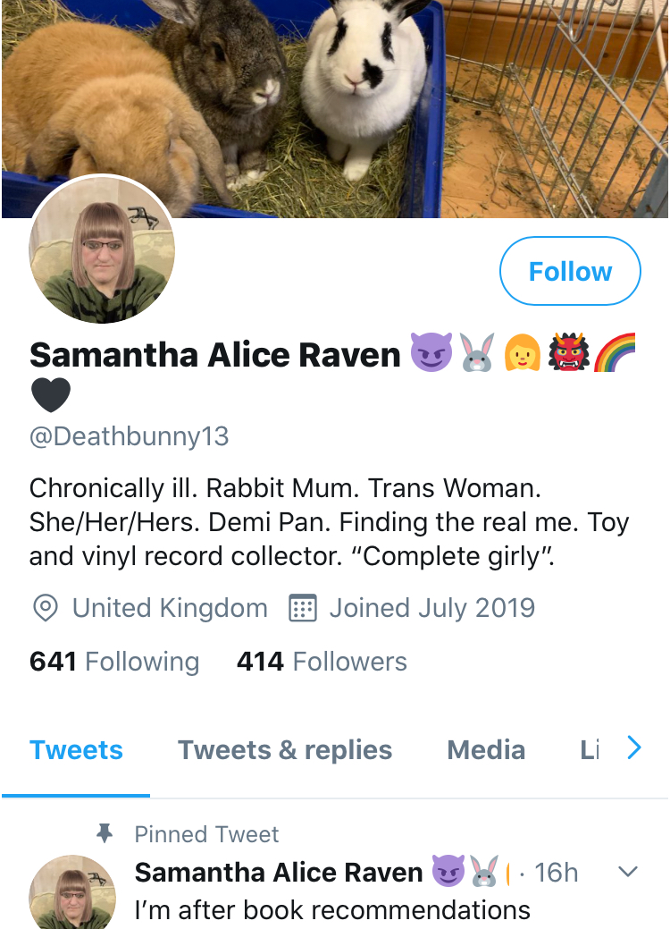Viewport: 670px width, 929px height.
Task: View the 641 Following list
Action: (x=114, y=662)
